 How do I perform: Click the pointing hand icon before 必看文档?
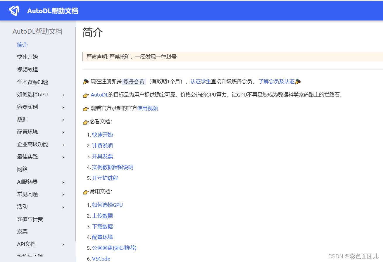86,122
